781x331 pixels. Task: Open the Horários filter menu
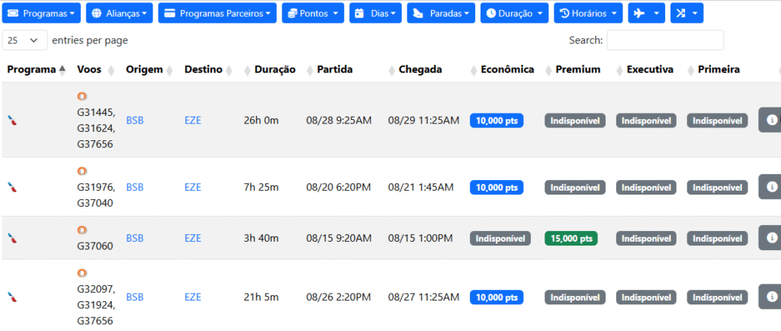coord(588,13)
